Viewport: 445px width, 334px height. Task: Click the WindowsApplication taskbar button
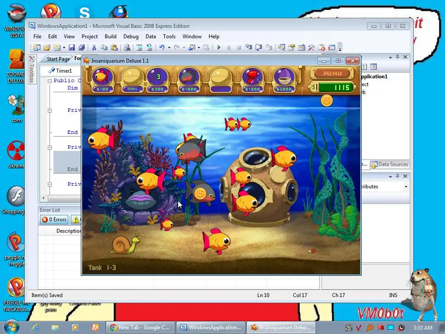[211, 327]
